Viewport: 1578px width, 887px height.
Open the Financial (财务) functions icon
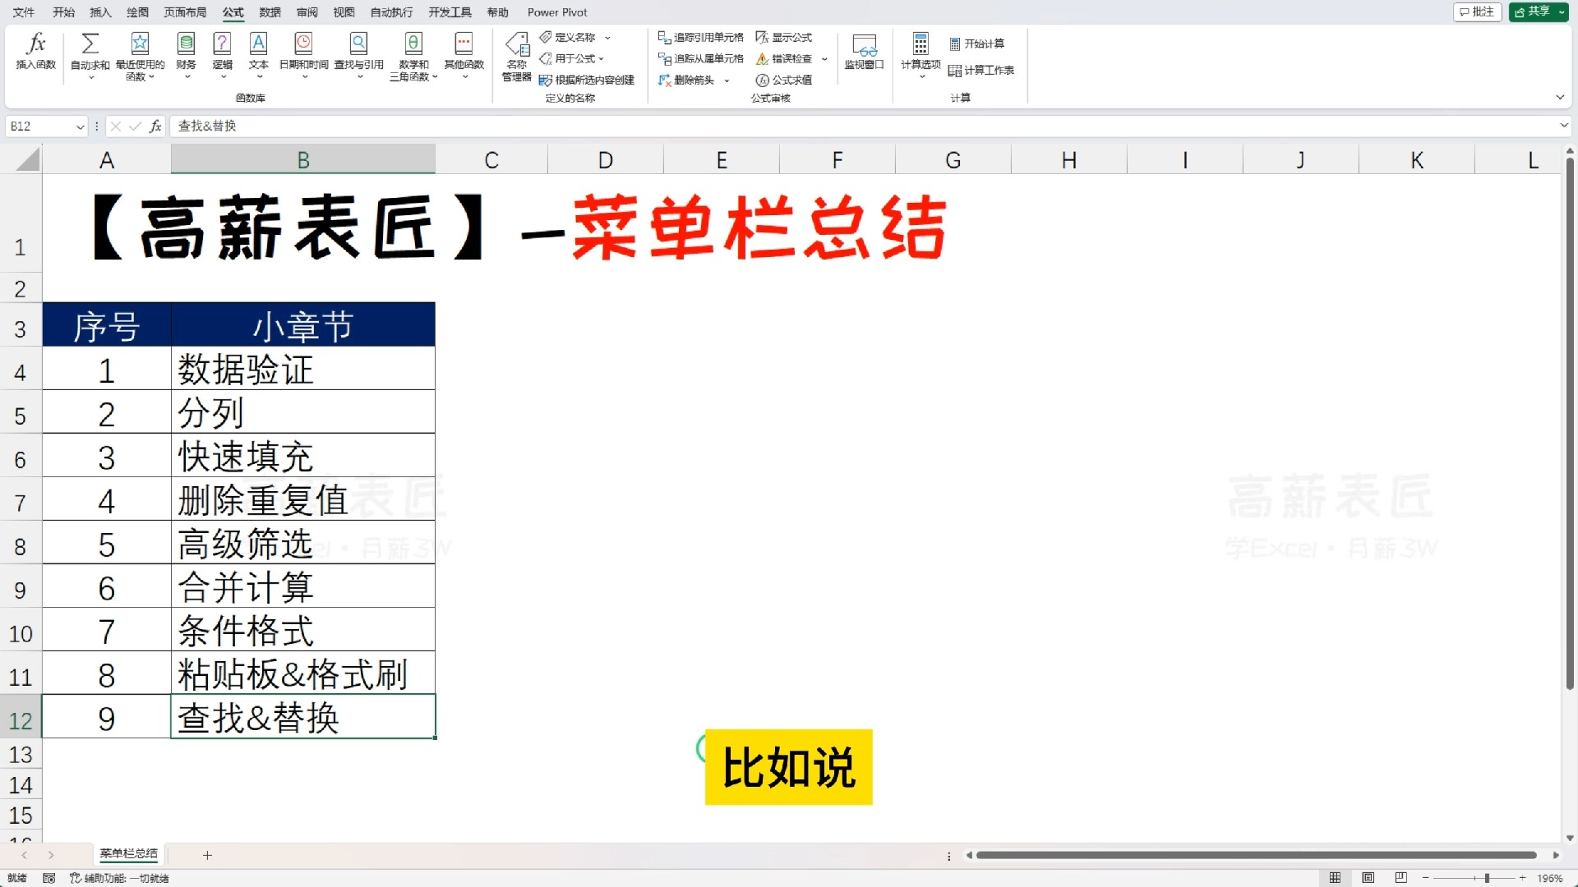click(187, 44)
